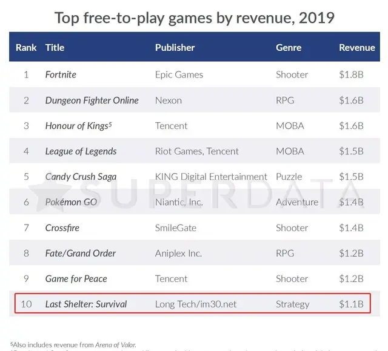Select the Pokémon GO row title
The height and width of the screenshot is (351, 388).
coord(71,202)
